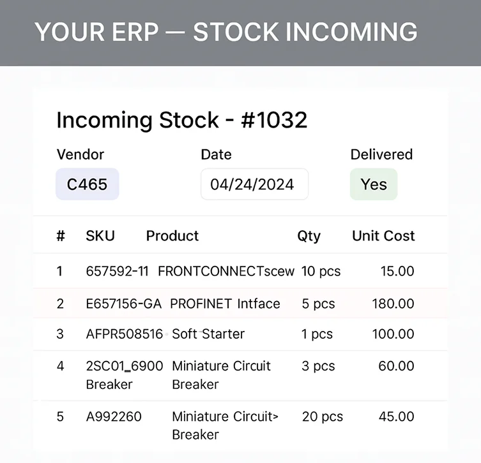481x463 pixels.
Task: Select the 100.00 cost in row 3
Action: click(393, 334)
